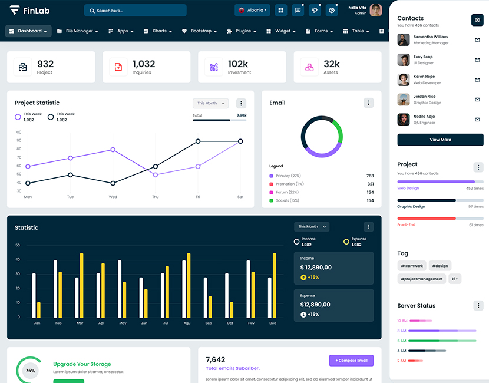Toggle the Income legend circle in Statistic
The width and height of the screenshot is (489, 383).
coord(297,242)
